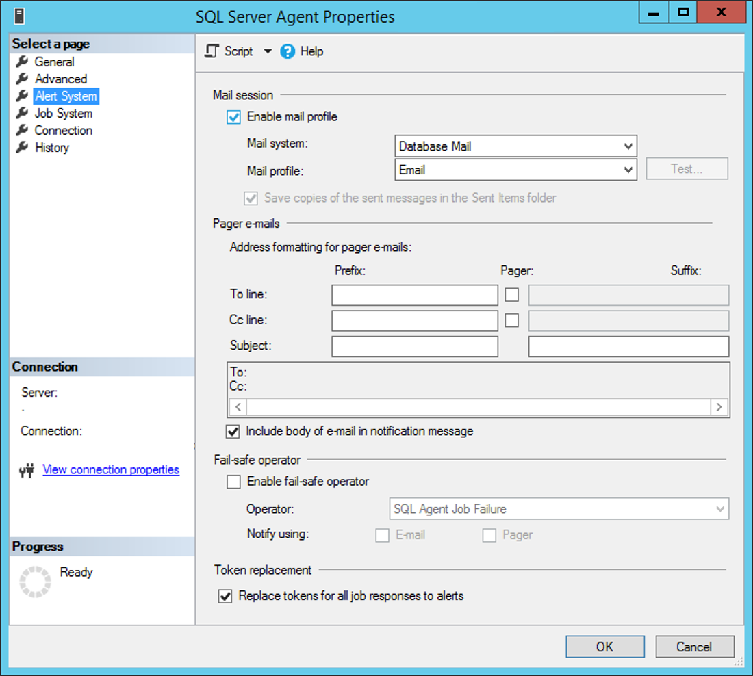
Task: Toggle the Pager checkbox on the To line
Action: click(511, 294)
